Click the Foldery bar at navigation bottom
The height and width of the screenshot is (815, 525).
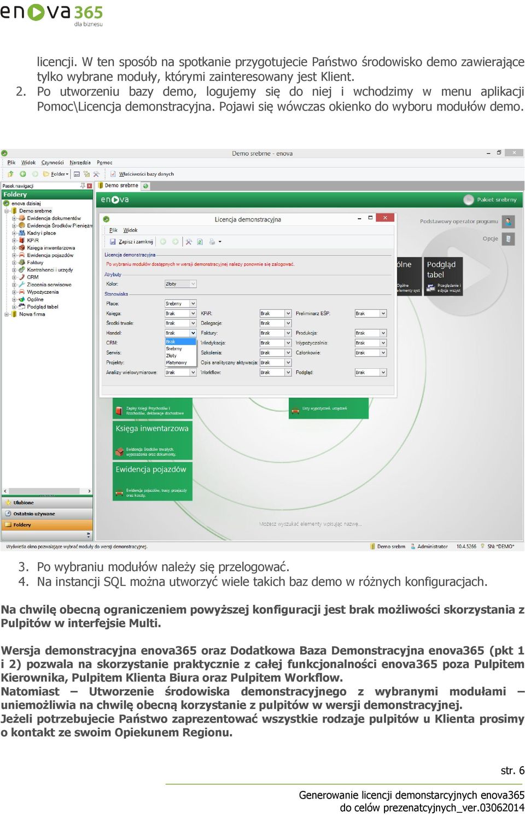[47, 525]
